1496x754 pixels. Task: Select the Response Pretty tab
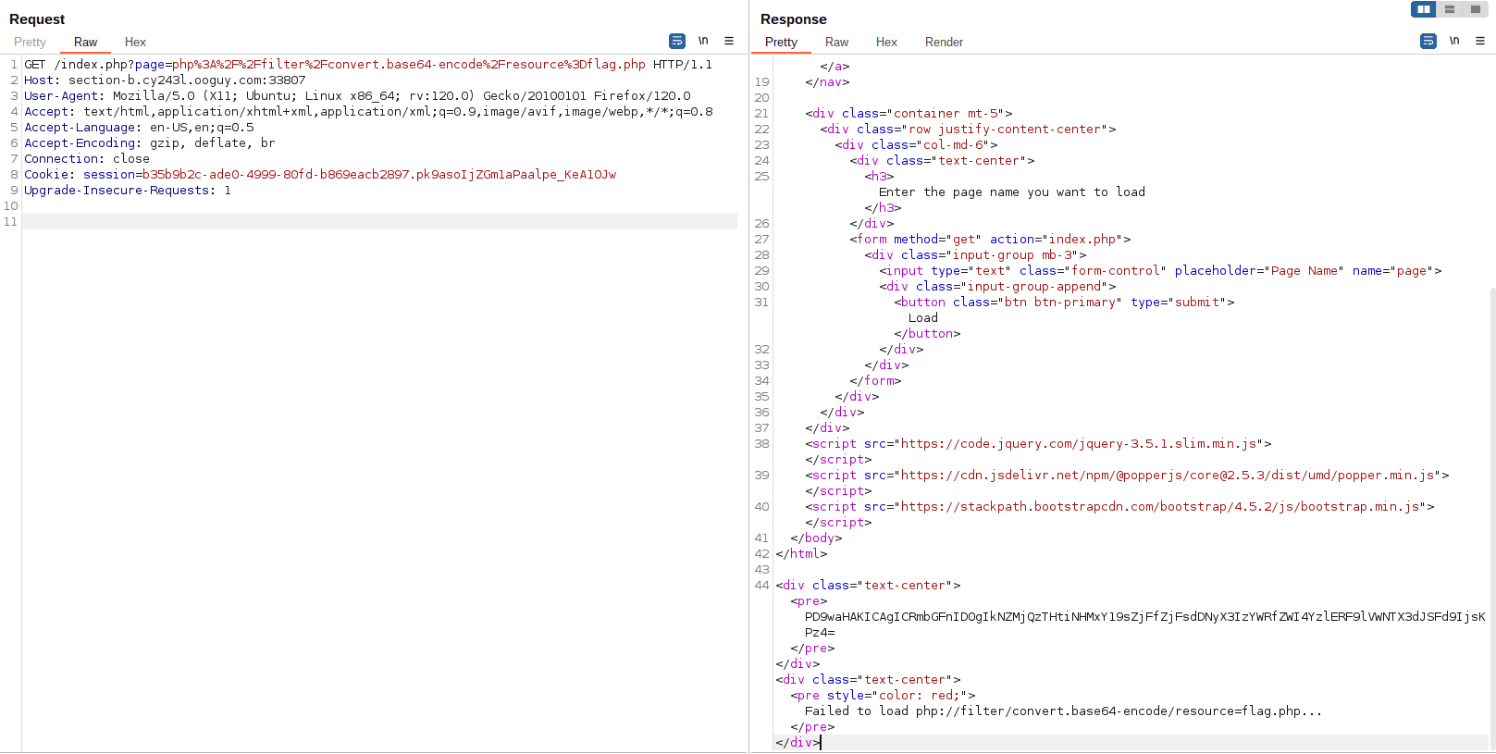click(781, 42)
